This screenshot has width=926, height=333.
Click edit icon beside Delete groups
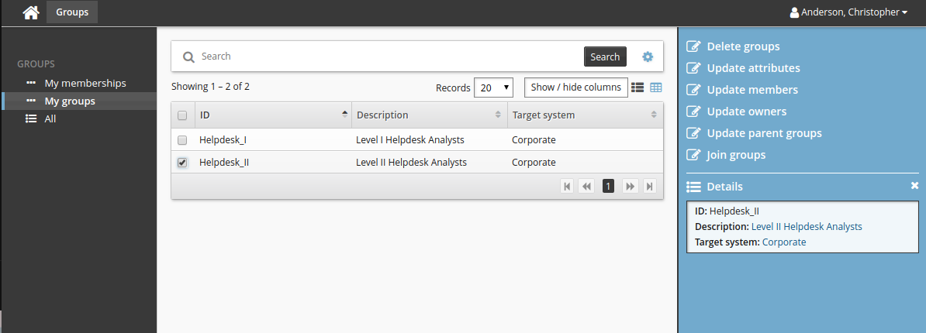coord(693,46)
